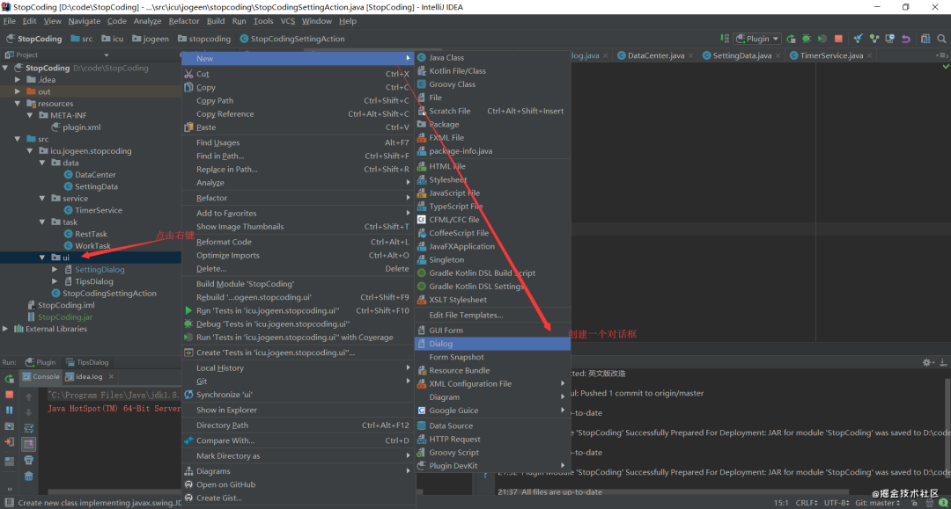Collapse the resources folder node
Image resolution: width=951 pixels, height=509 pixels.
(x=18, y=104)
